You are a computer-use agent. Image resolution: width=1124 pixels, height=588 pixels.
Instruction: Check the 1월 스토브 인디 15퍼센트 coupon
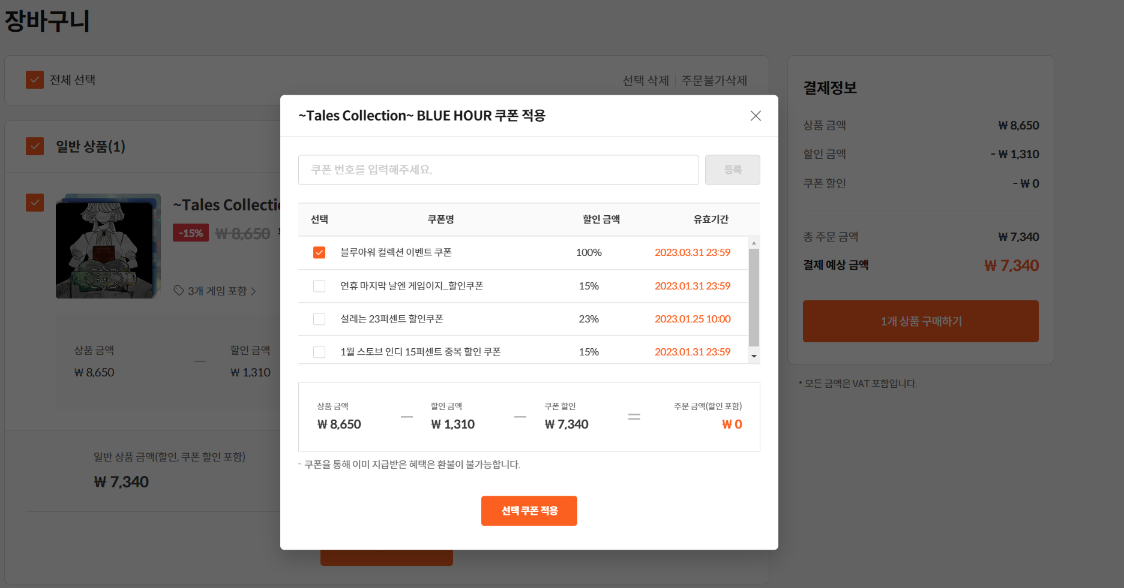point(319,352)
